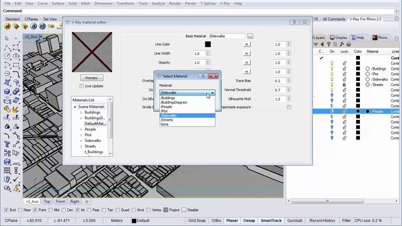Toggle the Point osnap checkbox
Screen dimensions: 402x226
coord(35,210)
